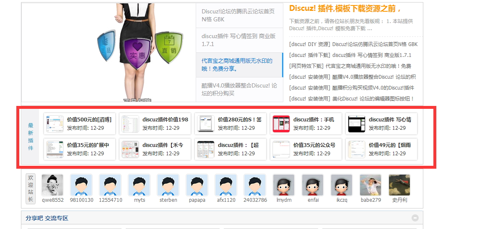
Task: Open plugin title discuz插件价值198
Action: click(166, 120)
